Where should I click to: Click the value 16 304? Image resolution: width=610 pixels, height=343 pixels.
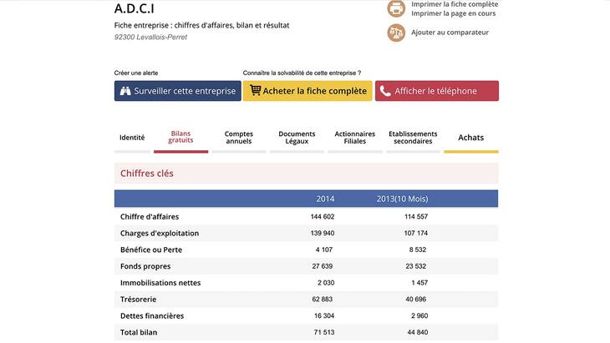pos(324,316)
